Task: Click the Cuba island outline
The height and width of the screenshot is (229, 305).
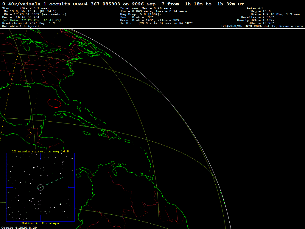Action: tap(75, 119)
